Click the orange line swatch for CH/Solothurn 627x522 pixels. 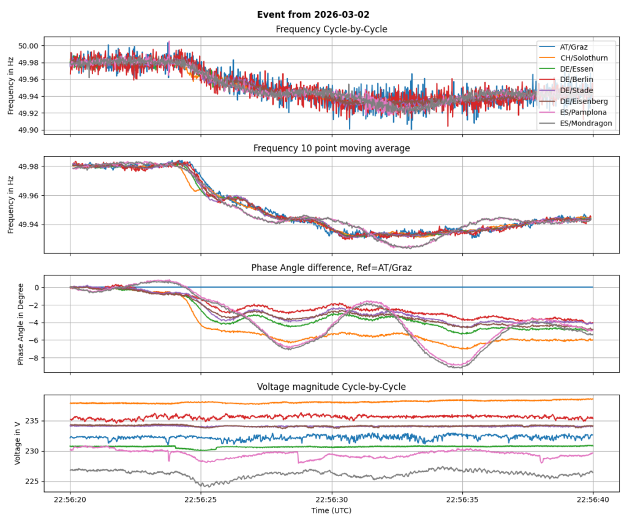[x=547, y=58]
